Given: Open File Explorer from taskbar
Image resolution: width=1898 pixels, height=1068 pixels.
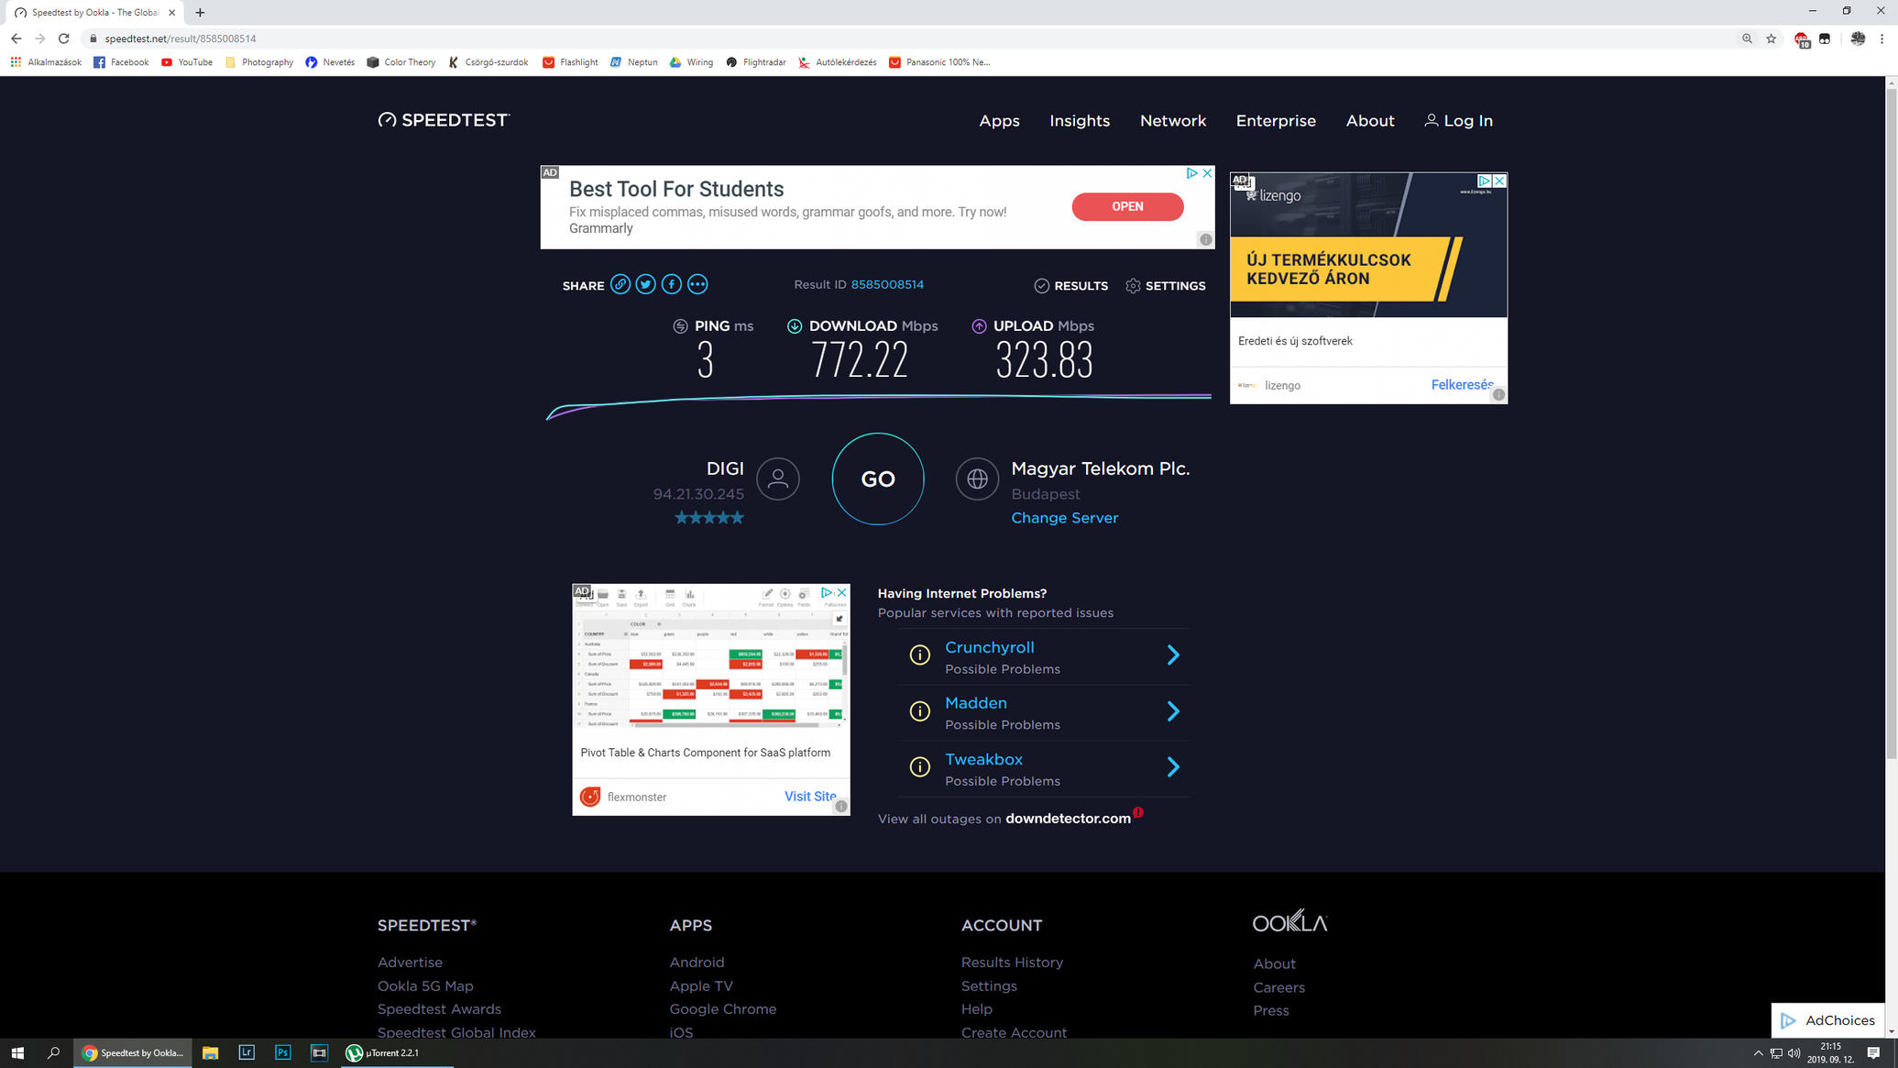Looking at the screenshot, I should point(210,1052).
